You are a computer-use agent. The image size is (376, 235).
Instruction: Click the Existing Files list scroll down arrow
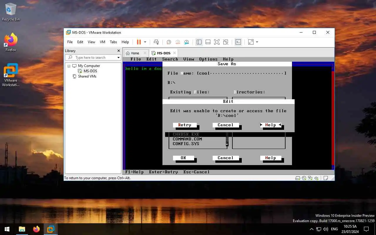click(x=227, y=144)
